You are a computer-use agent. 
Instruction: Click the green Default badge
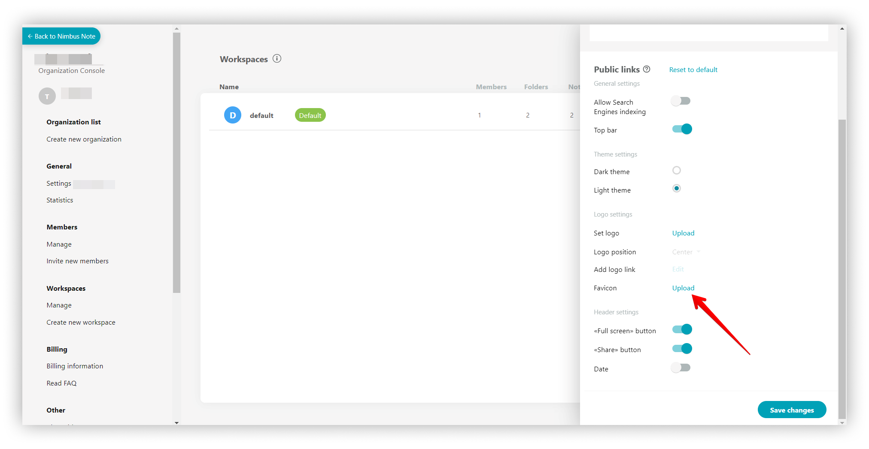point(310,115)
